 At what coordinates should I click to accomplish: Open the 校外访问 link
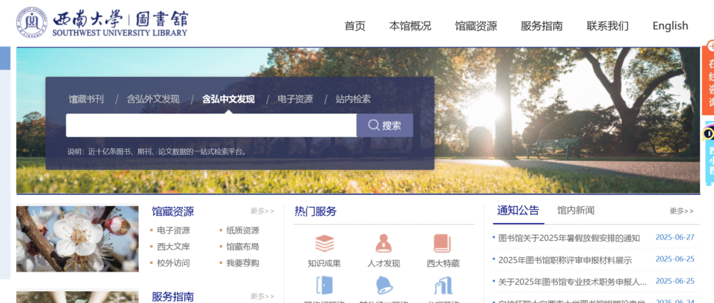pos(174,263)
